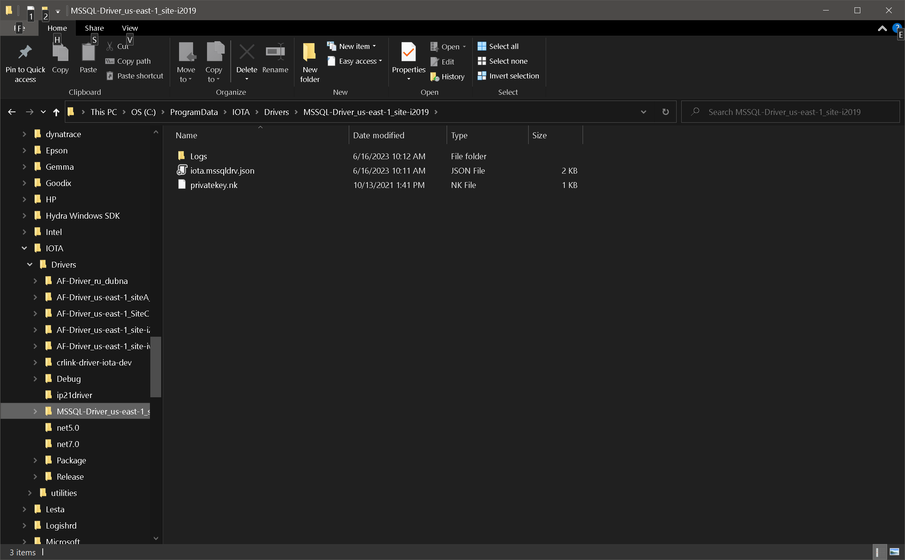This screenshot has height=560, width=905.
Task: Expand the dynatrace folder node
Action: pyautogui.click(x=24, y=134)
